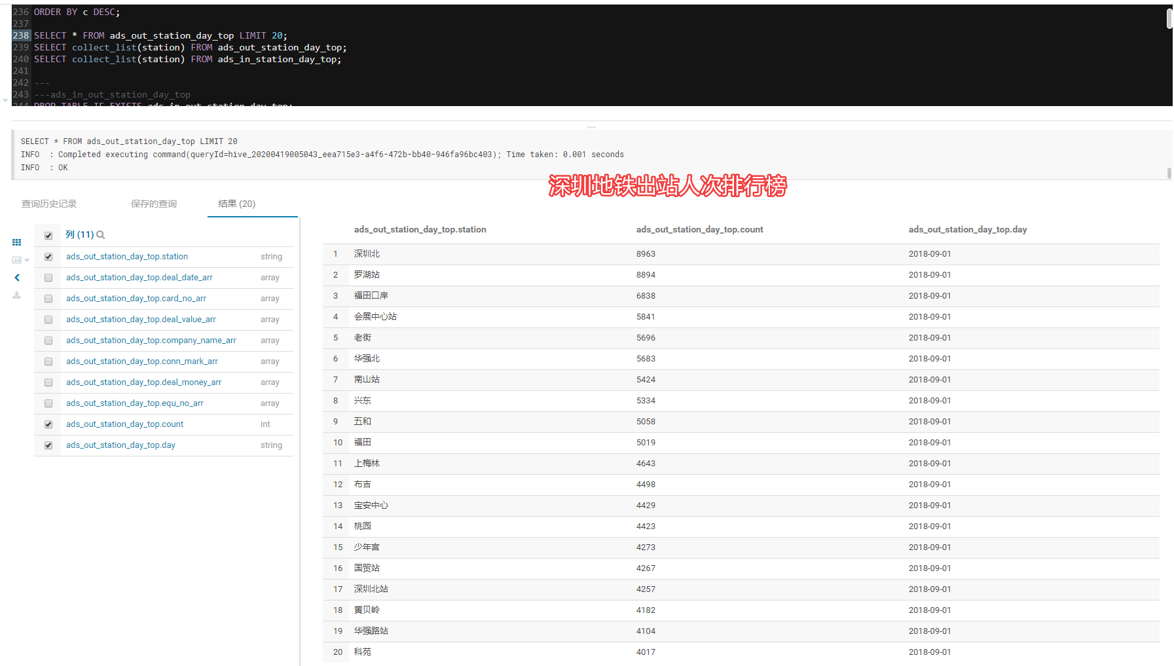
Task: Tick the deal_money_arr column checkbox
Action: pos(48,382)
